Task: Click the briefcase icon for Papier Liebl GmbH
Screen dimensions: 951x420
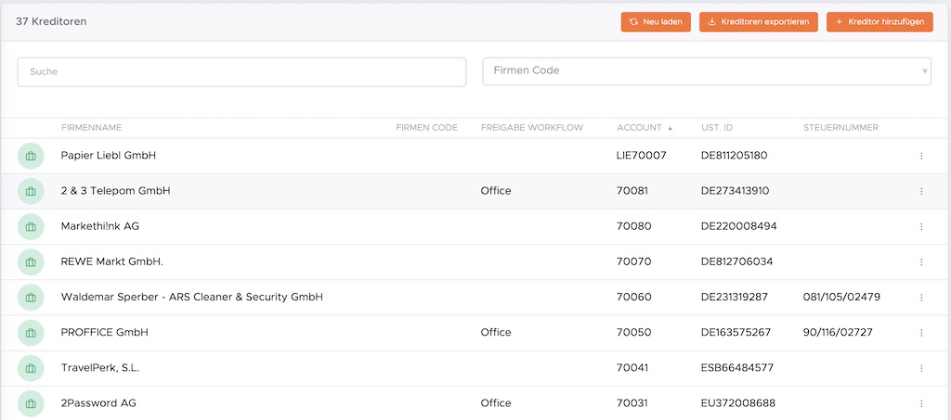Action: (x=31, y=156)
